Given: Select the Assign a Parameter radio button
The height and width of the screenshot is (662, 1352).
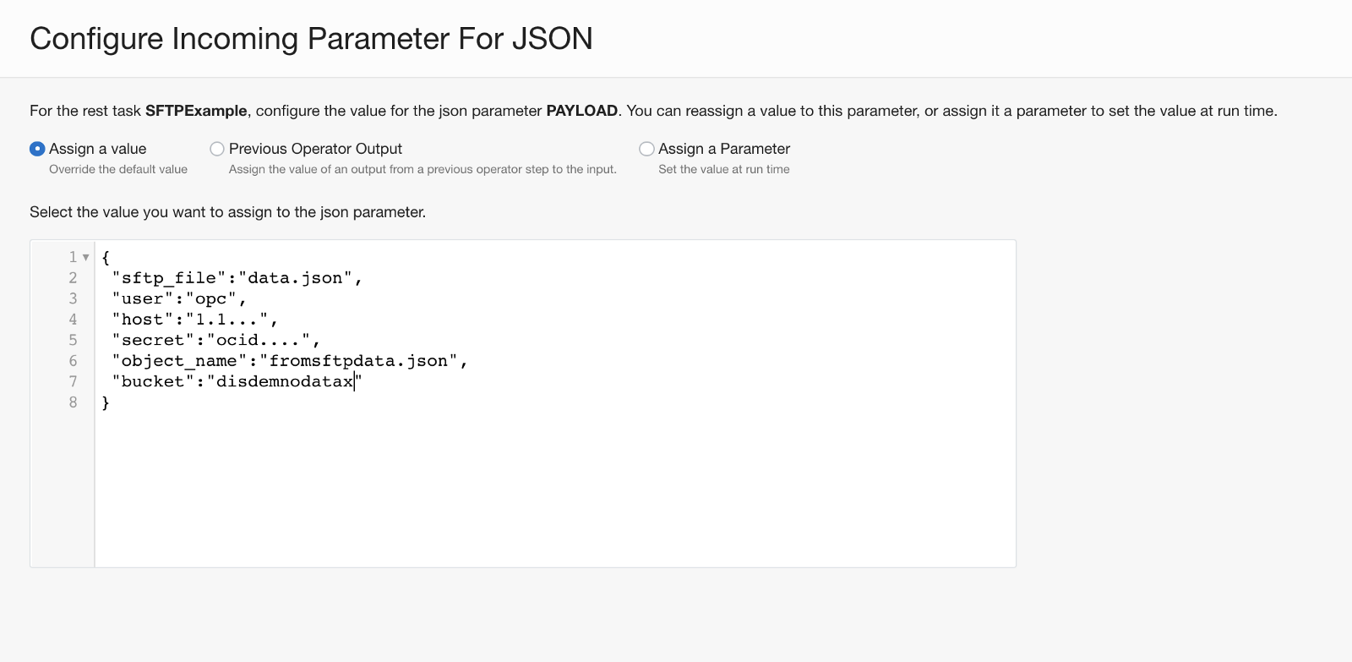Looking at the screenshot, I should click(x=646, y=149).
